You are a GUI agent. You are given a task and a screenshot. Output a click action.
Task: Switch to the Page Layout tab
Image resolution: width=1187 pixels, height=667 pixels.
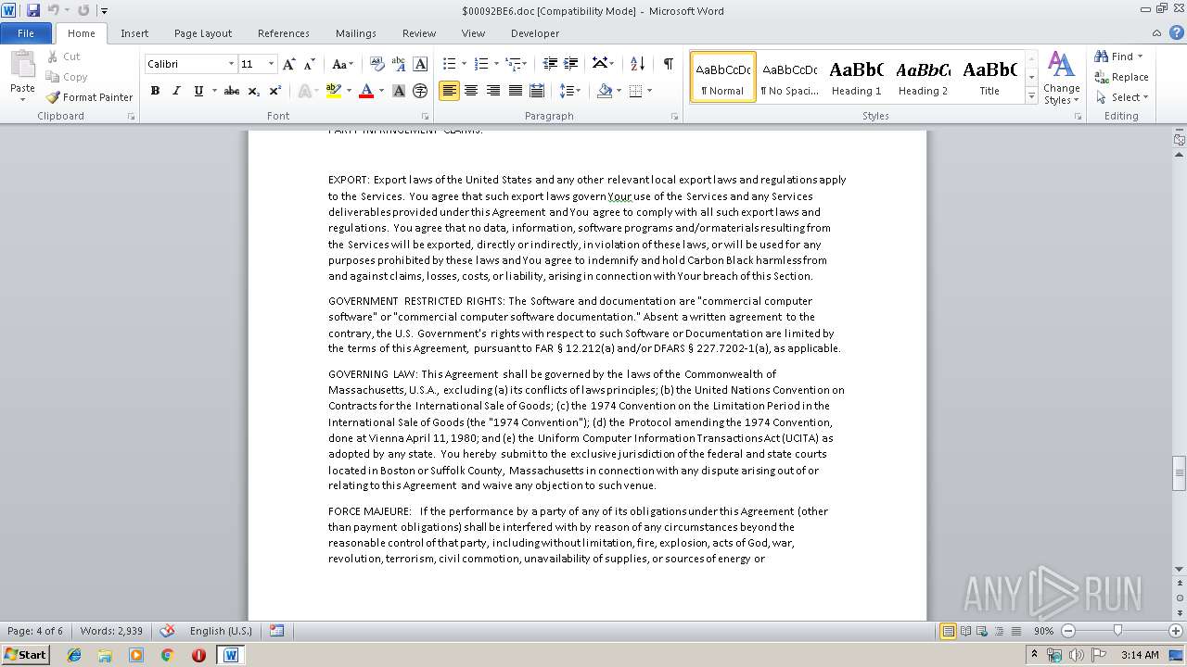coord(203,33)
